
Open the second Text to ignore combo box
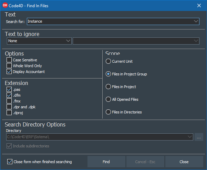coord(136,41)
